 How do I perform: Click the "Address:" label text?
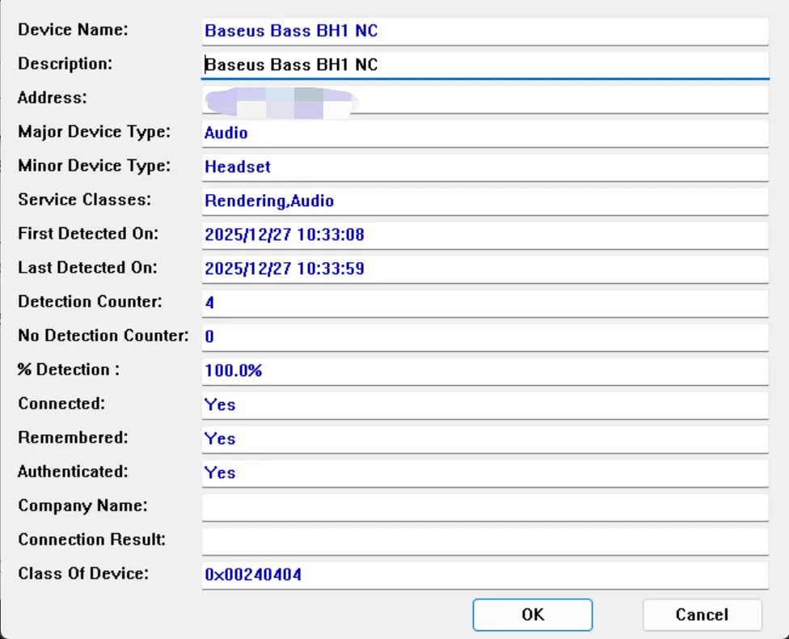tap(52, 98)
